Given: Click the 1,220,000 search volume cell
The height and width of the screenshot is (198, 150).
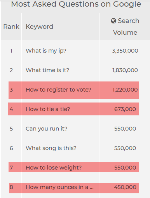Looking at the screenshot, I should [x=125, y=90].
